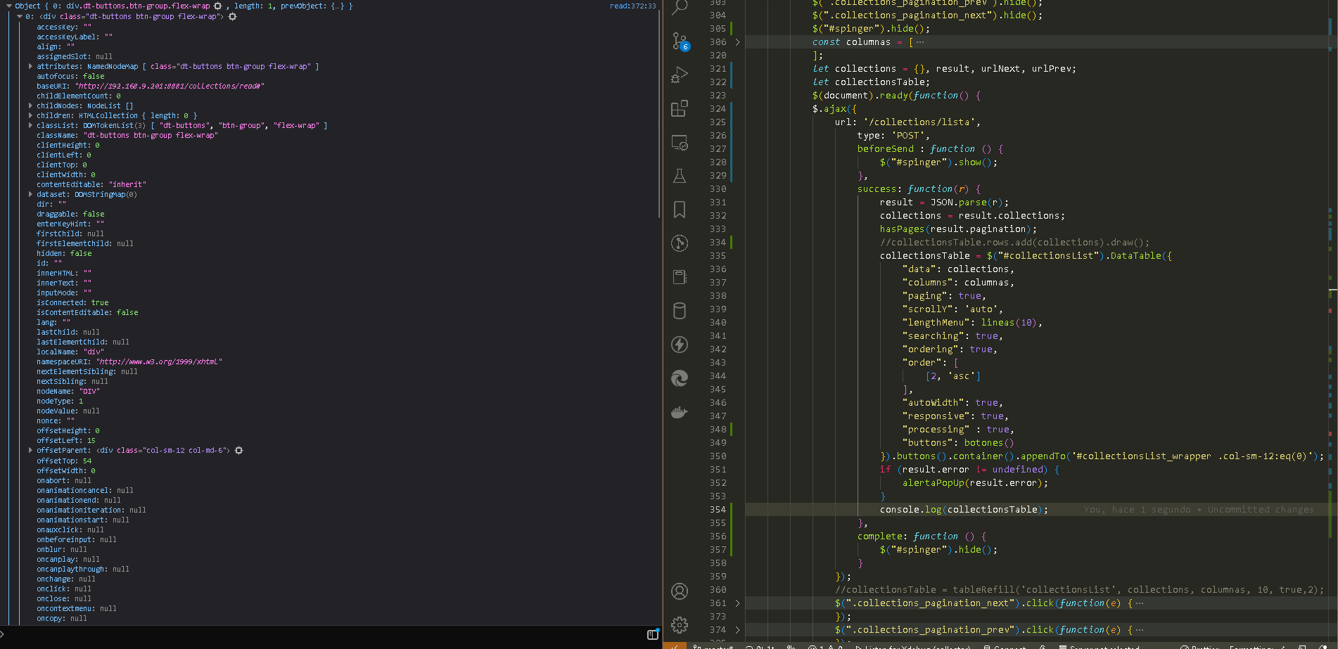Click line number 335 in editor gutter
Viewport: 1338px width, 649px height.
pyautogui.click(x=718, y=256)
